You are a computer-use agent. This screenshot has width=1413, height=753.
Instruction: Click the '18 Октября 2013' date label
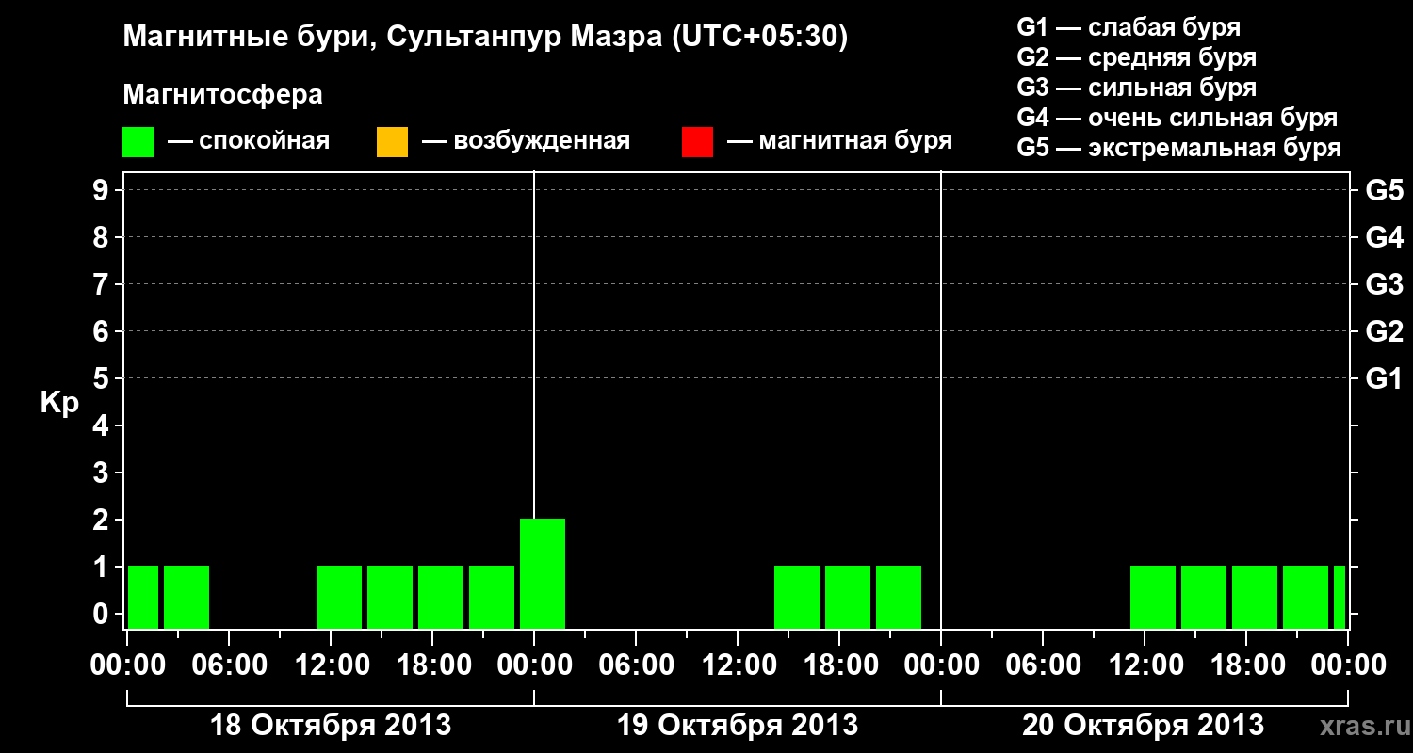pyautogui.click(x=331, y=726)
